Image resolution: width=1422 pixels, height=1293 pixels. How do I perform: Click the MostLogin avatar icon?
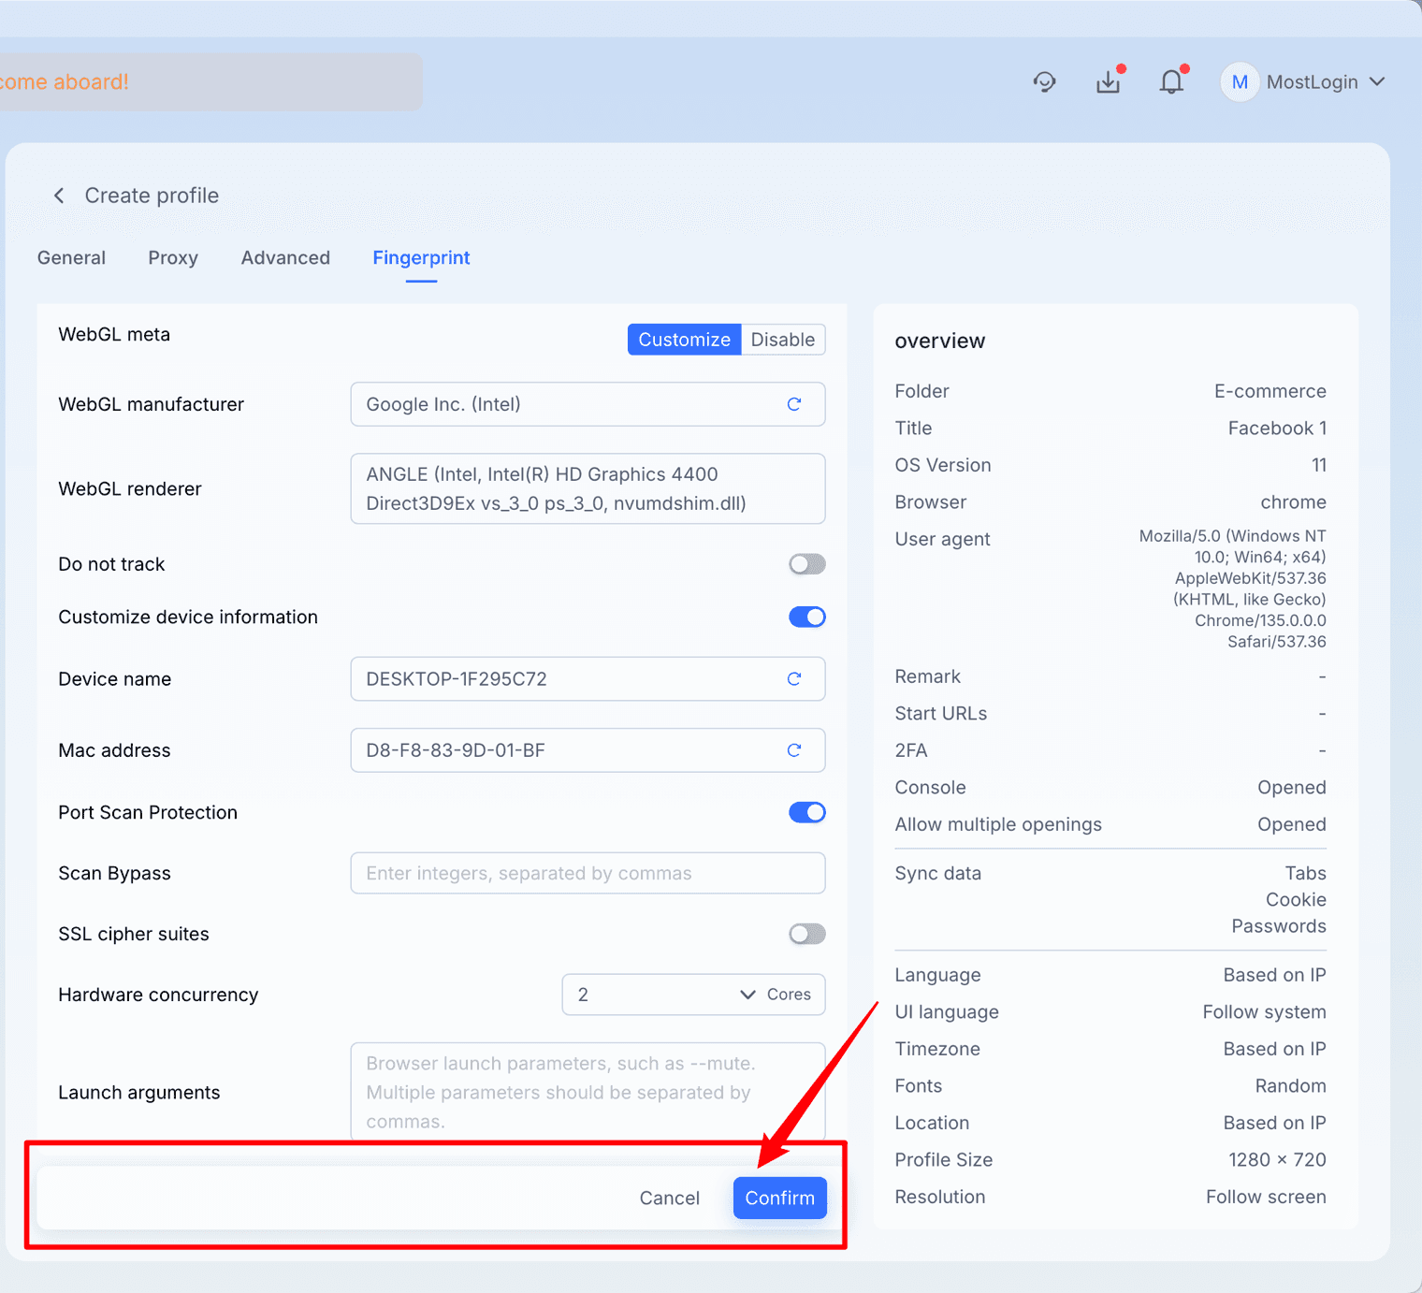click(x=1240, y=81)
